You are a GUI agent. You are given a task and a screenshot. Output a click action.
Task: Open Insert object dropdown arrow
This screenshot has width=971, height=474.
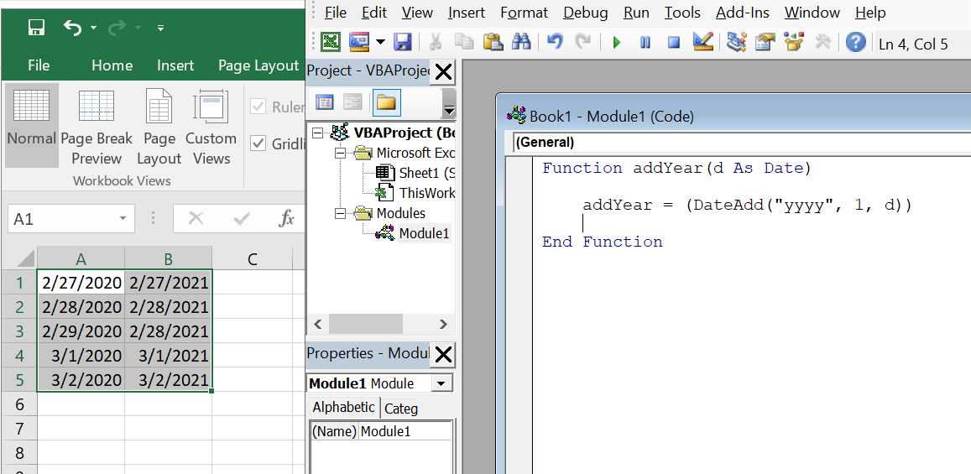pos(380,42)
